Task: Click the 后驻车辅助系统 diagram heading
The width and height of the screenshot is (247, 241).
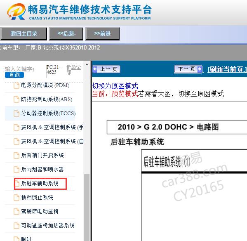Action: (137, 142)
